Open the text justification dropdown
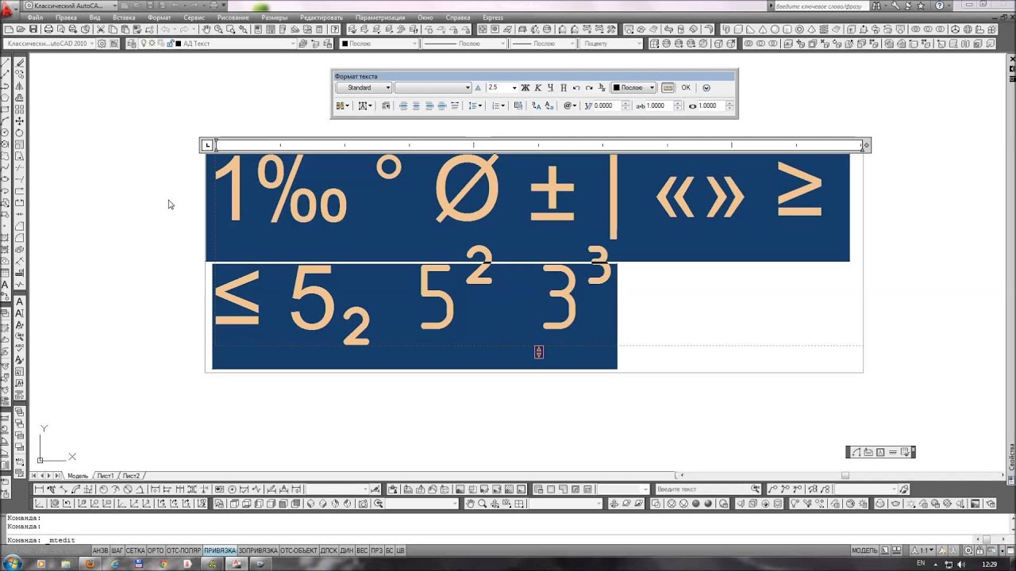 tap(365, 105)
